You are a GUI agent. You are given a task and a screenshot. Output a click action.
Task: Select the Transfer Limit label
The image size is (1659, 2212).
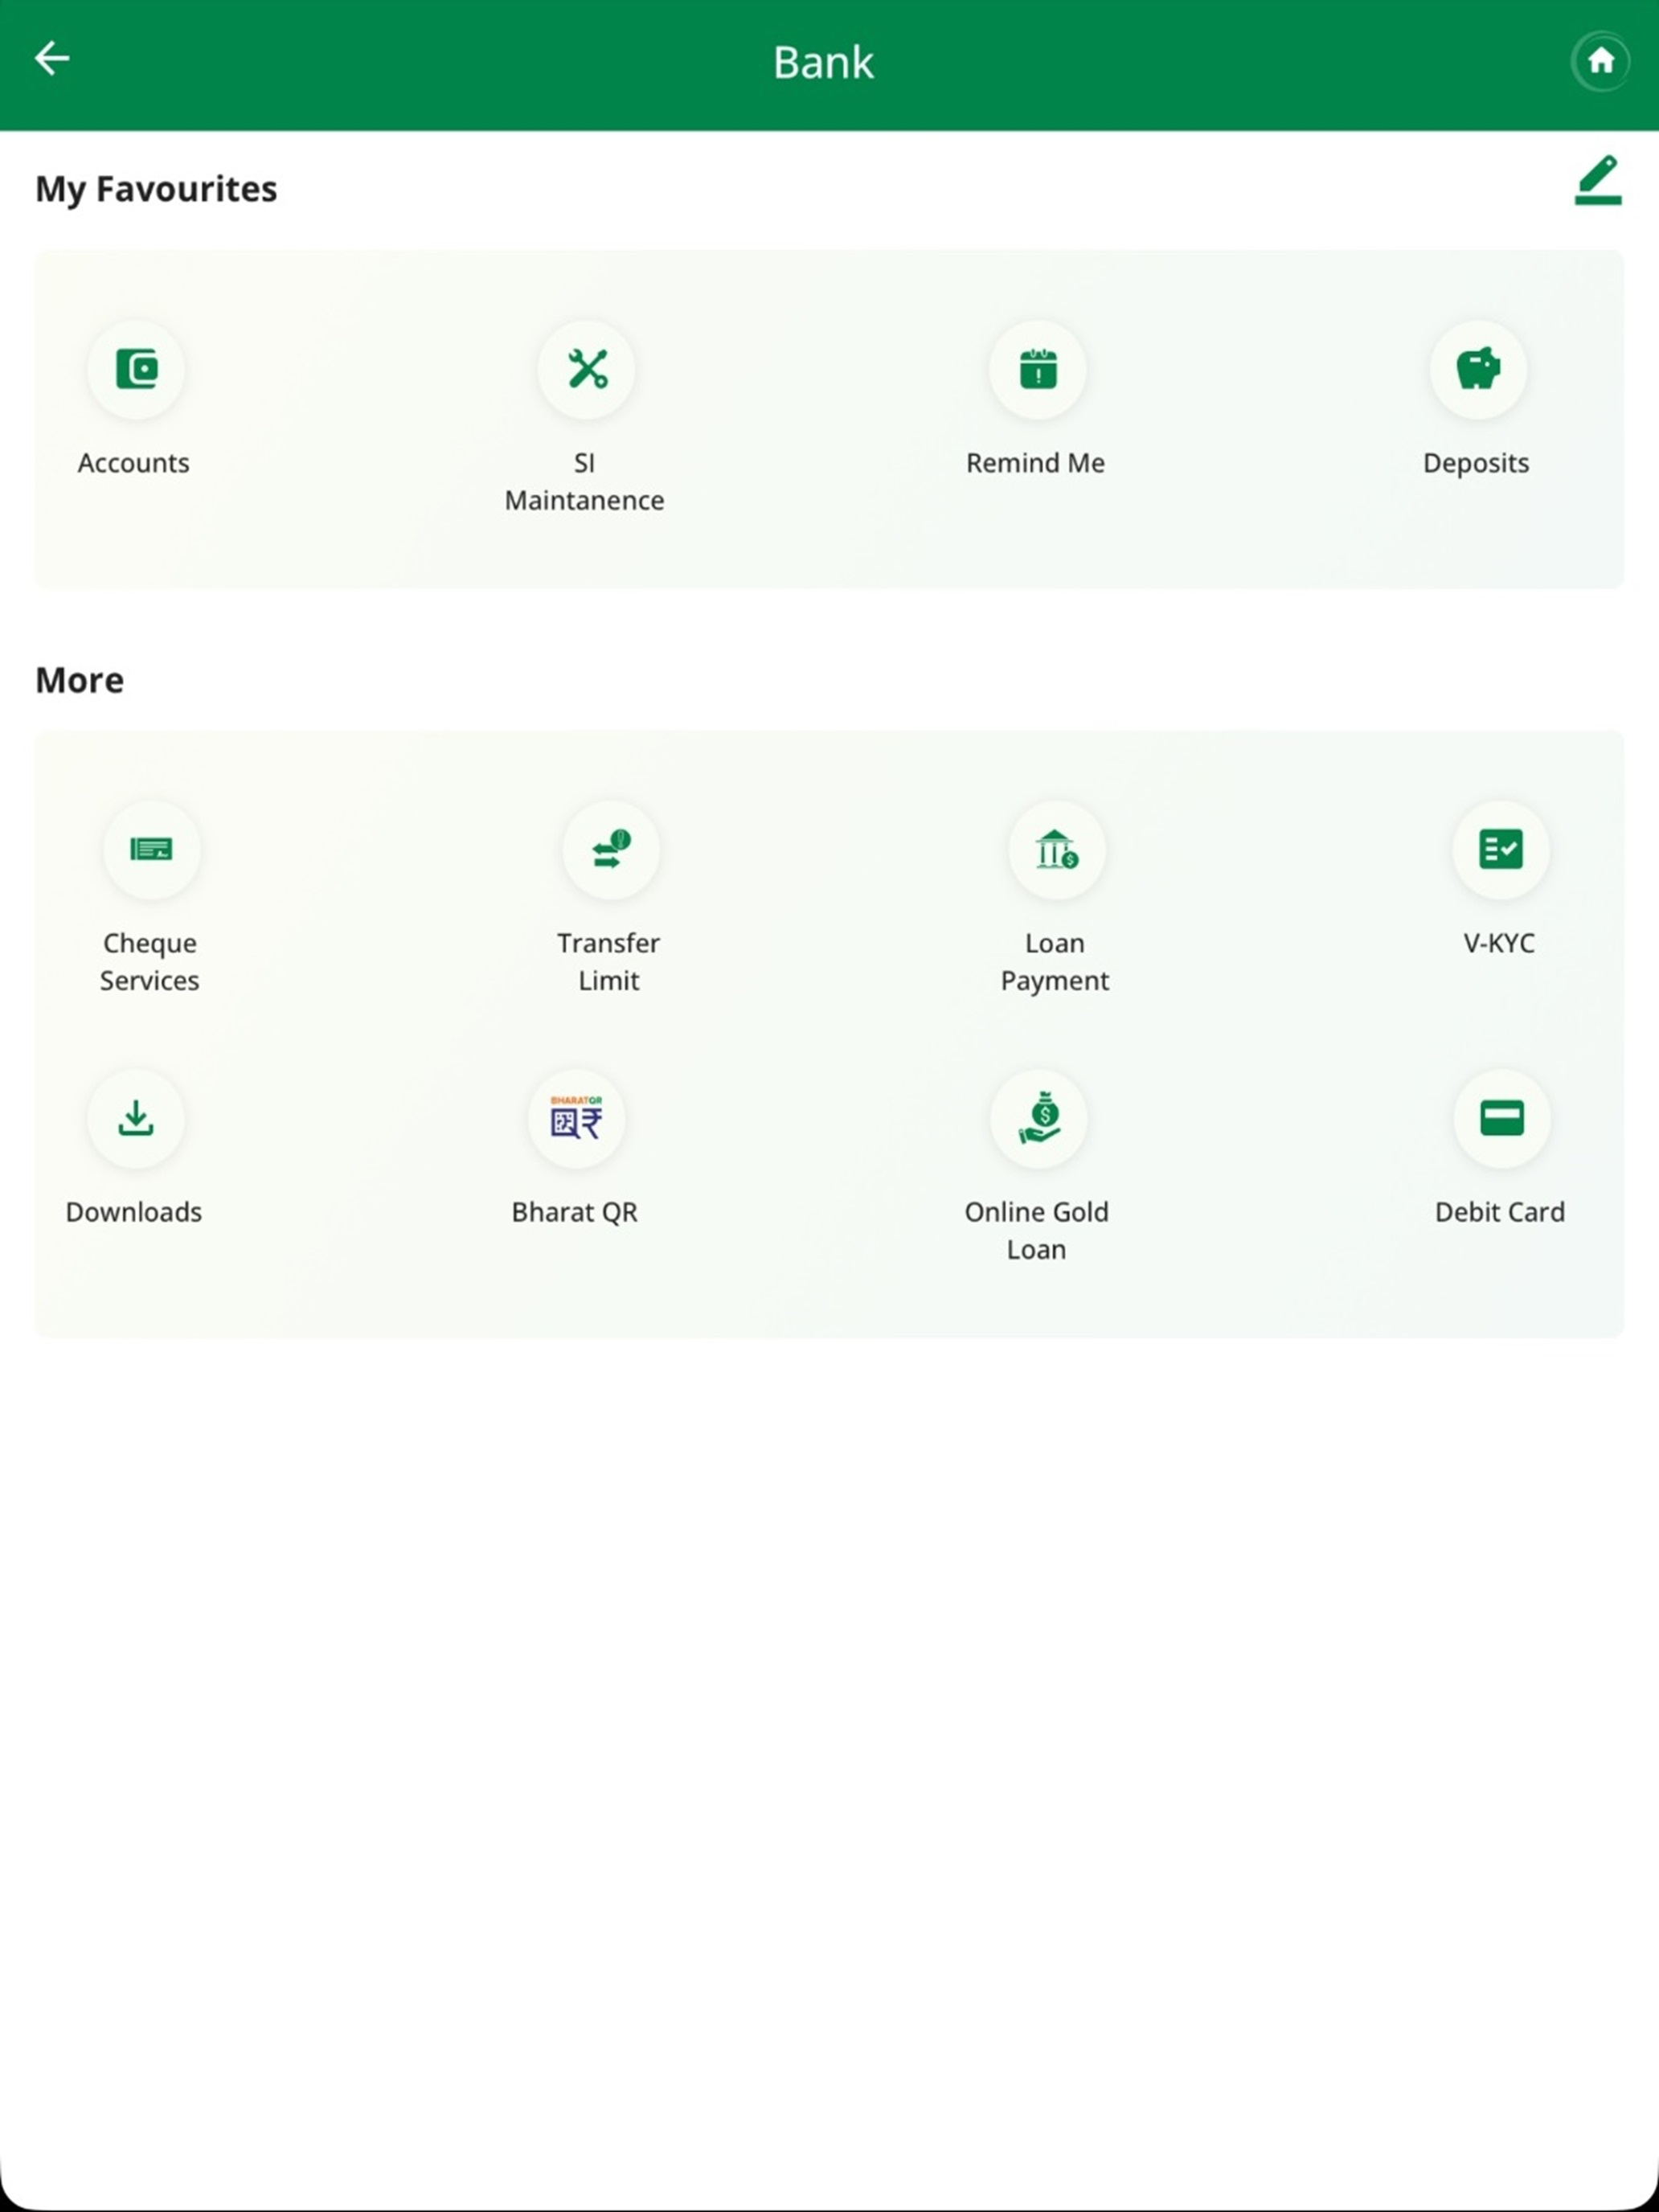tap(609, 961)
